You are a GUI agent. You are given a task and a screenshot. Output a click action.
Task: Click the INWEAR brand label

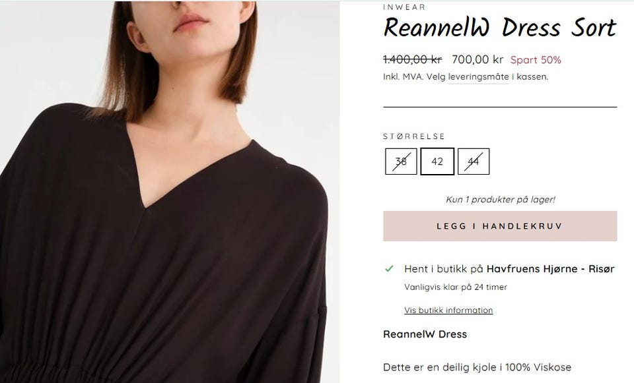(404, 7)
